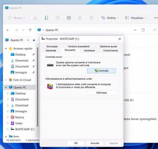Image resolution: width=158 pixels, height=149 pixels.
Task: Expand the Immagini node under Questo PC
Action: coord(8,111)
